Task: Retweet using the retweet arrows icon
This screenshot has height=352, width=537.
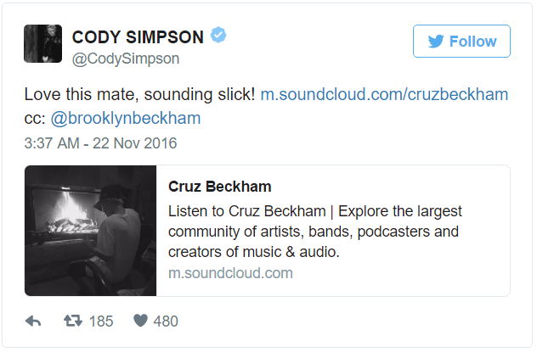Action: click(73, 321)
